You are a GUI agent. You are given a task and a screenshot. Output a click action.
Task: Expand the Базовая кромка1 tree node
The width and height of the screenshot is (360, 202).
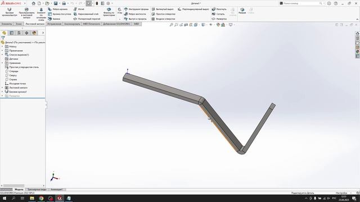pyautogui.click(x=2, y=92)
